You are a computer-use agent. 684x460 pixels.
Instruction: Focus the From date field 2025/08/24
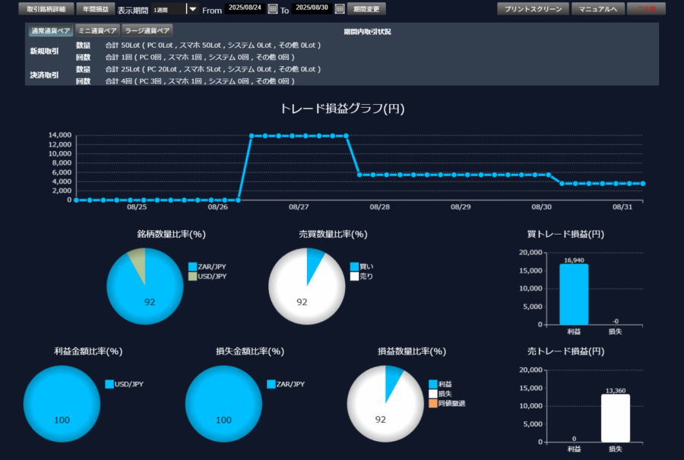click(x=245, y=9)
